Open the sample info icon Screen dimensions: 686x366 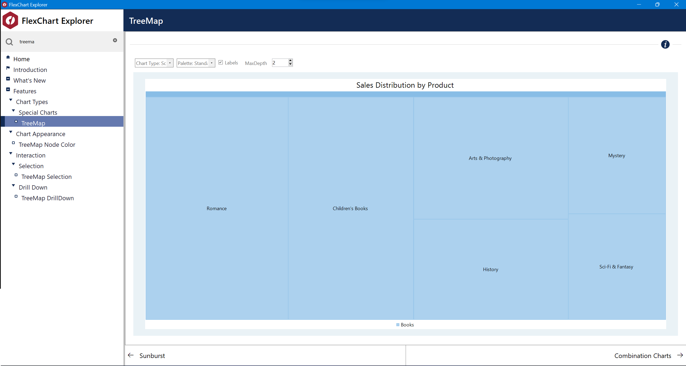(x=665, y=44)
